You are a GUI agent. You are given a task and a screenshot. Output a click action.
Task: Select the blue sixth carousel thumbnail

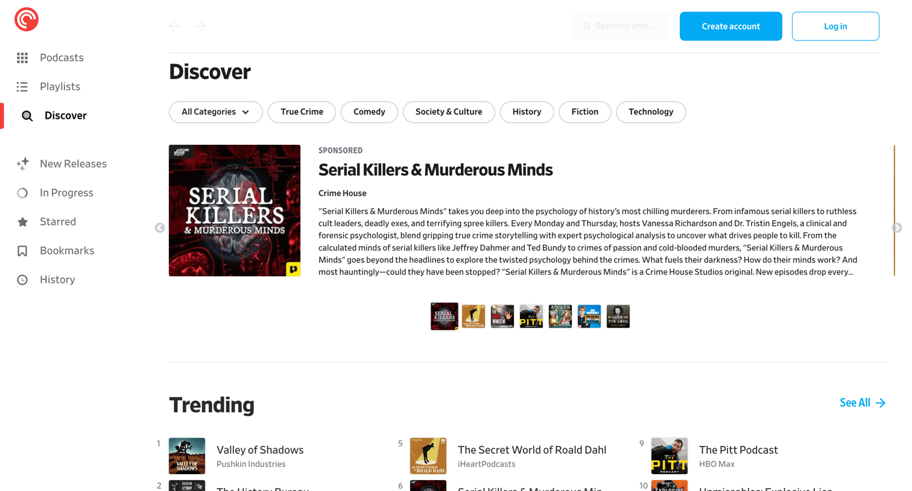(x=589, y=316)
